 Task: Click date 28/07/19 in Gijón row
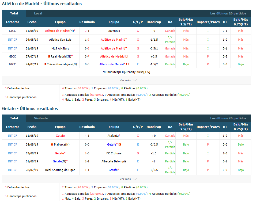[32, 170]
